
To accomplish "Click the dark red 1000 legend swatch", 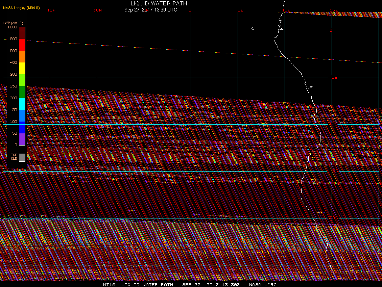I will click(x=22, y=33).
